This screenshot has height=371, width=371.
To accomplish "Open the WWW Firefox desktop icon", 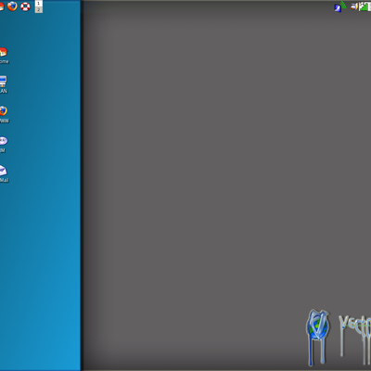I will point(3,111).
